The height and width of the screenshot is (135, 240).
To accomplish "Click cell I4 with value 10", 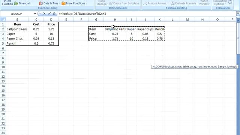I will 132,39.
